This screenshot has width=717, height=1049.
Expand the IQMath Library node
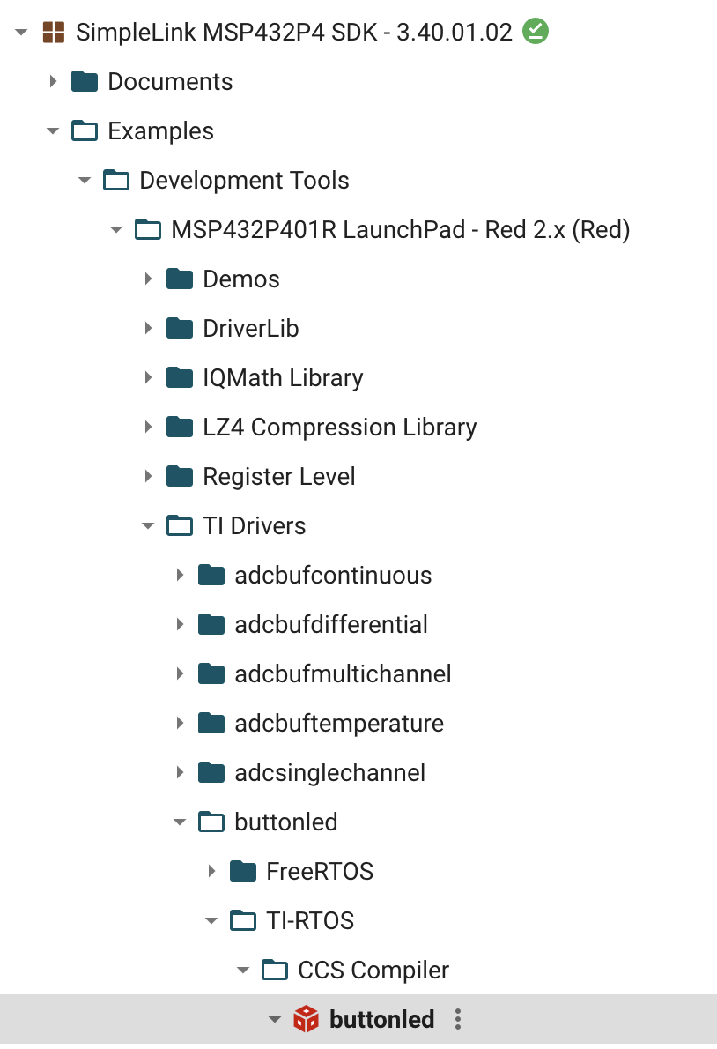[148, 376]
